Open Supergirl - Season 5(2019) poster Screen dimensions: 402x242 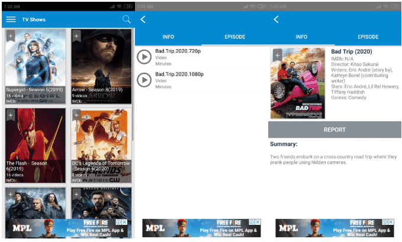[x=36, y=66]
